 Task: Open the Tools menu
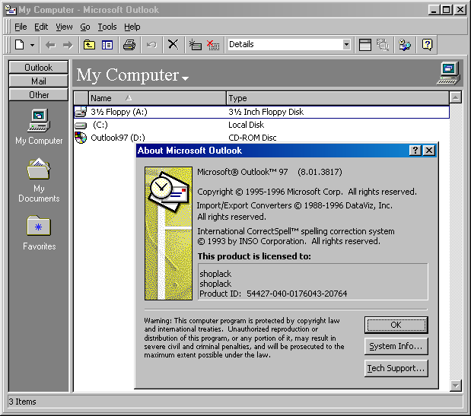click(x=107, y=27)
